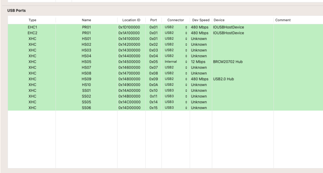Open Connector dropdown for HS04 port
323x173 pixels.
[176, 56]
